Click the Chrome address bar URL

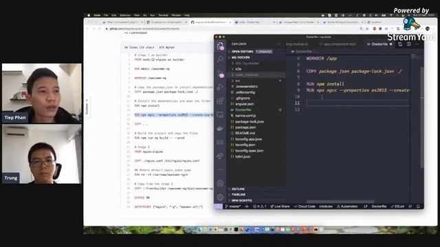[x=144, y=29]
